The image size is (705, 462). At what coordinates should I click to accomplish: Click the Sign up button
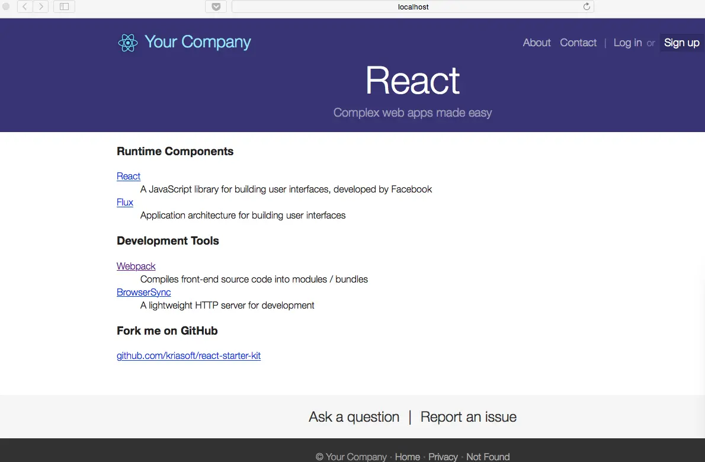(x=682, y=43)
